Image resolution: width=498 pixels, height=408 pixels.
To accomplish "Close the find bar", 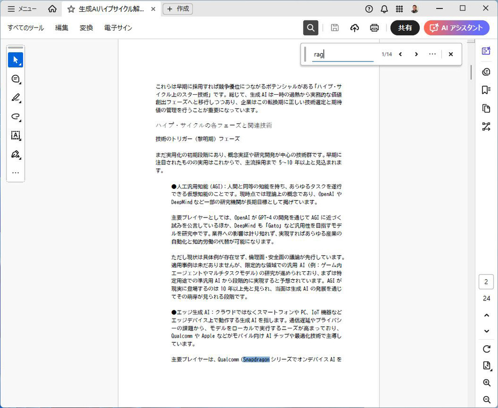I will point(451,54).
